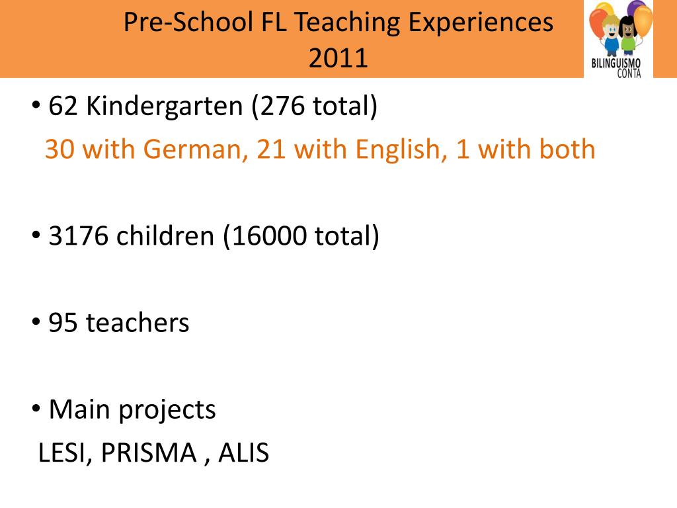The height and width of the screenshot is (508, 677).
Task: Click the dark-haired girl cartoon figure
Action: click(x=628, y=36)
